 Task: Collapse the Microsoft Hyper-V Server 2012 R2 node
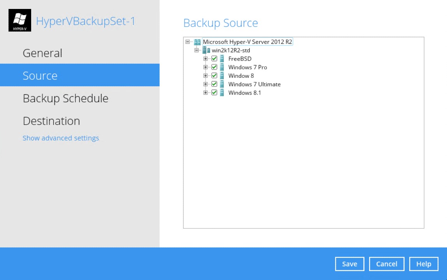187,42
